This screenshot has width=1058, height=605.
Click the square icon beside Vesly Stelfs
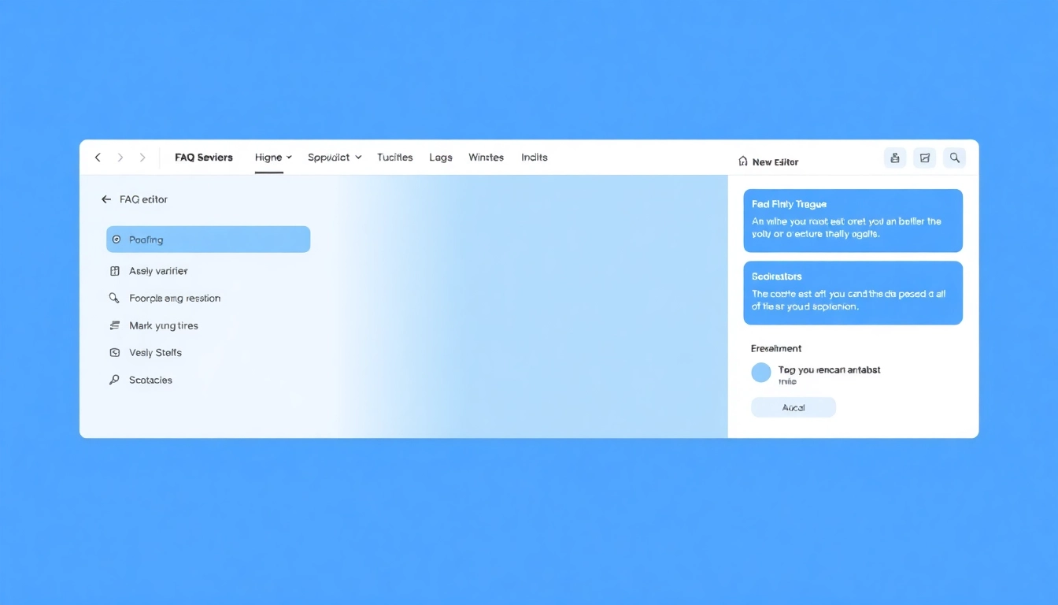click(x=115, y=353)
